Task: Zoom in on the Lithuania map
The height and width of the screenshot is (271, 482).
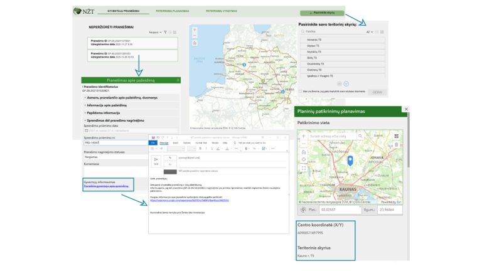Action: coord(195,29)
